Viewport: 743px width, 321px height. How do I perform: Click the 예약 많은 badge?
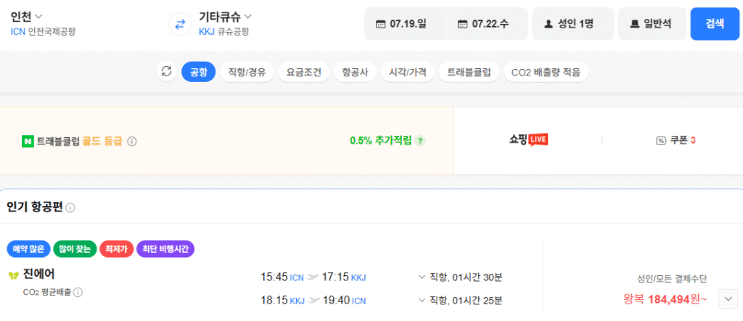pyautogui.click(x=29, y=249)
